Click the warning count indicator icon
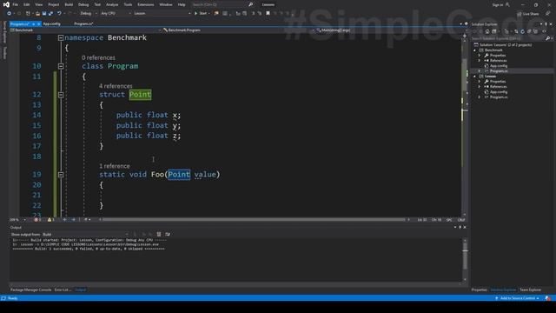Viewport: 556px width, 313px height. pyautogui.click(x=50, y=220)
